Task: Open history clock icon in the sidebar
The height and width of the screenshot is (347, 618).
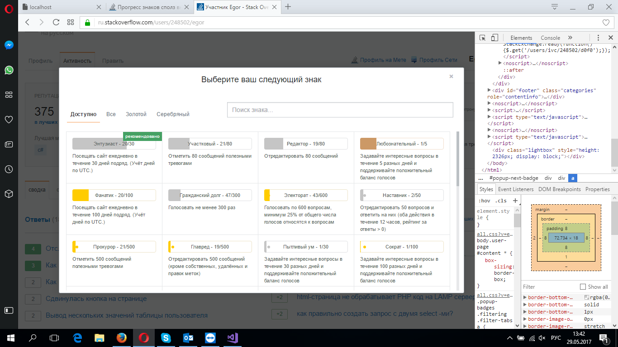Action: 9,169
